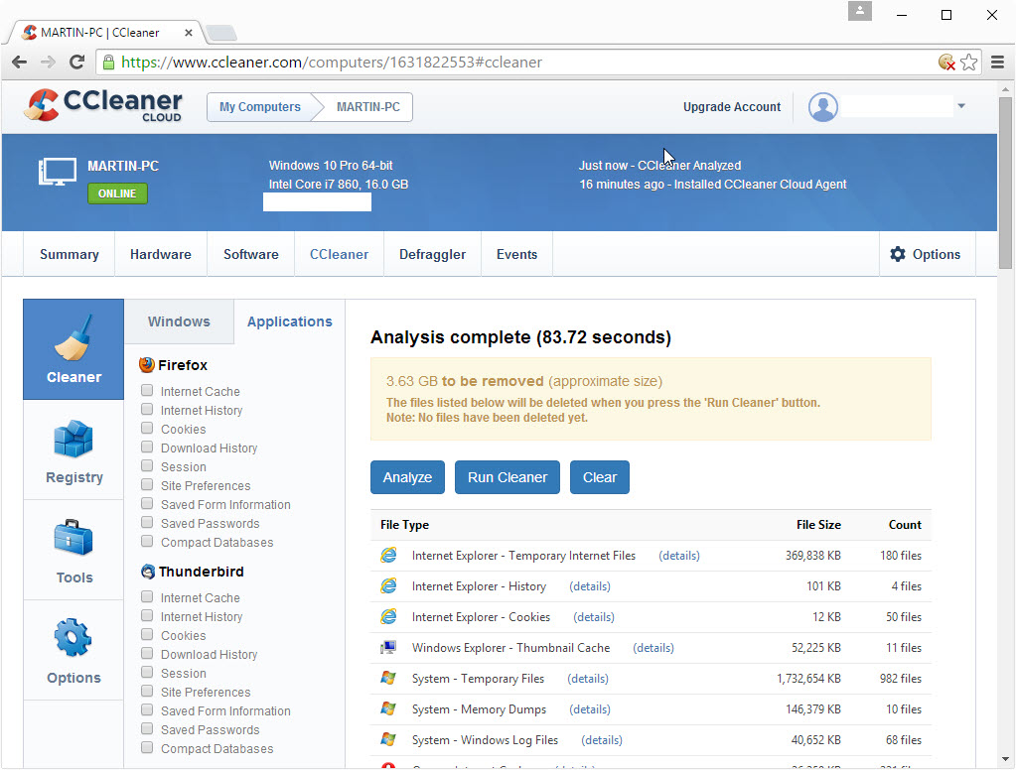
Task: Open details for Temporary Internet Files
Action: (679, 556)
